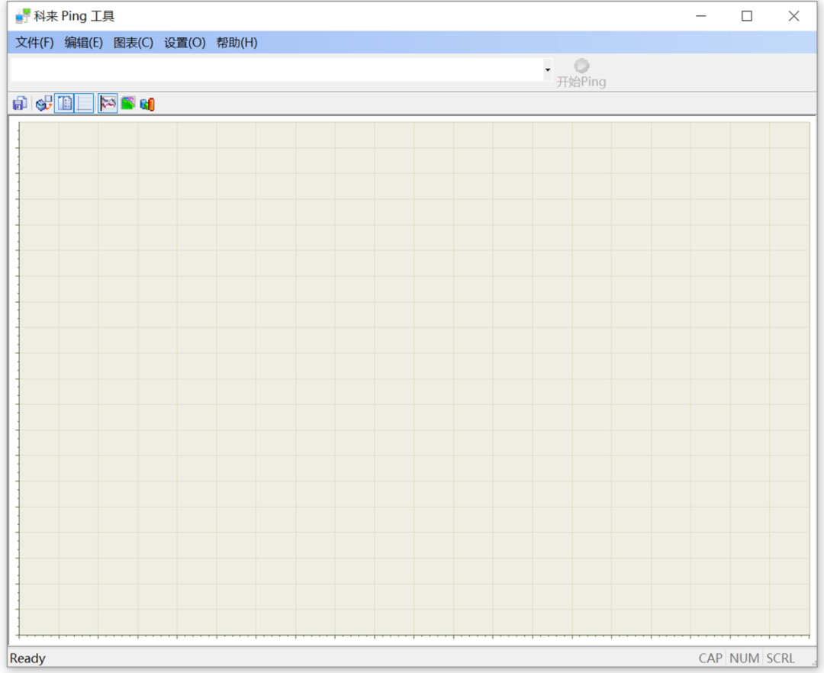Click the export/options cube icon
The height and width of the screenshot is (673, 824).
(44, 104)
